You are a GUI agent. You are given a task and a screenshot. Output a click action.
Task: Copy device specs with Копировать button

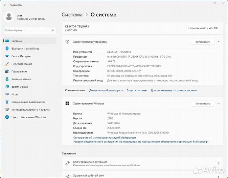[x=202, y=42]
